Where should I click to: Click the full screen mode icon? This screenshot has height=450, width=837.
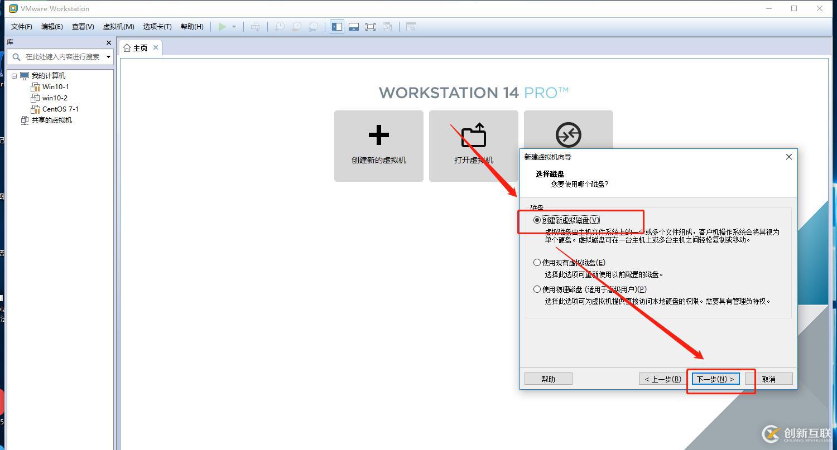pos(371,27)
